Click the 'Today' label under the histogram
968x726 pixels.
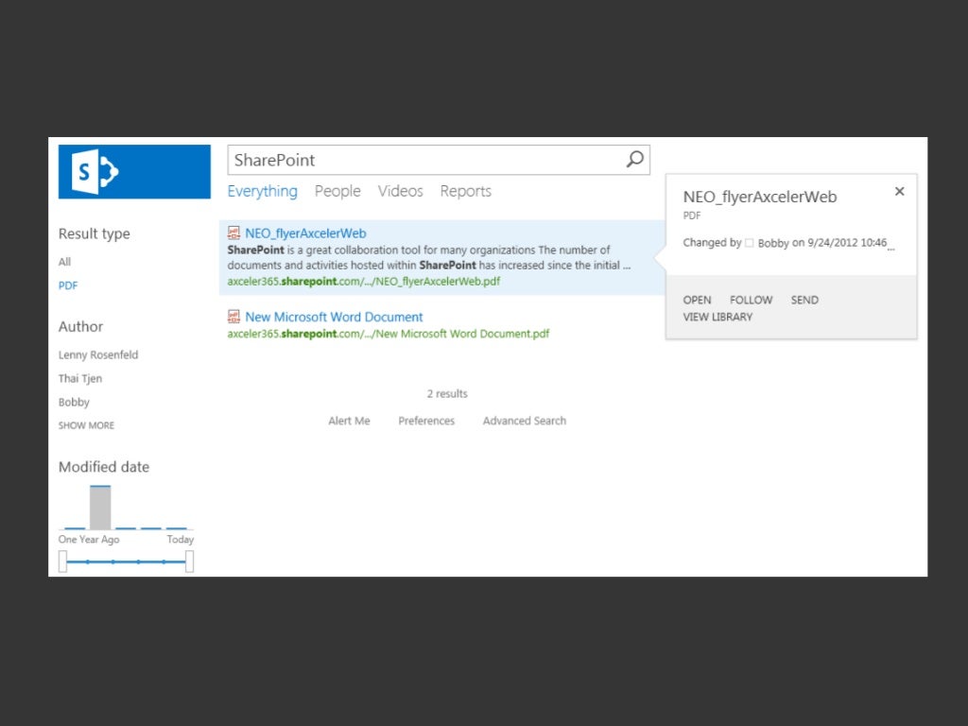point(181,540)
